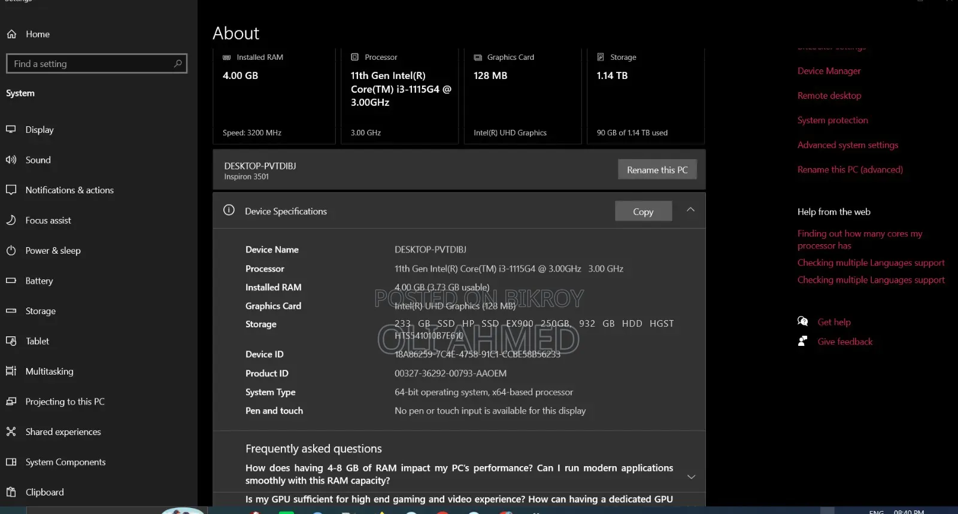Click the Installed RAM card icon

(x=226, y=57)
